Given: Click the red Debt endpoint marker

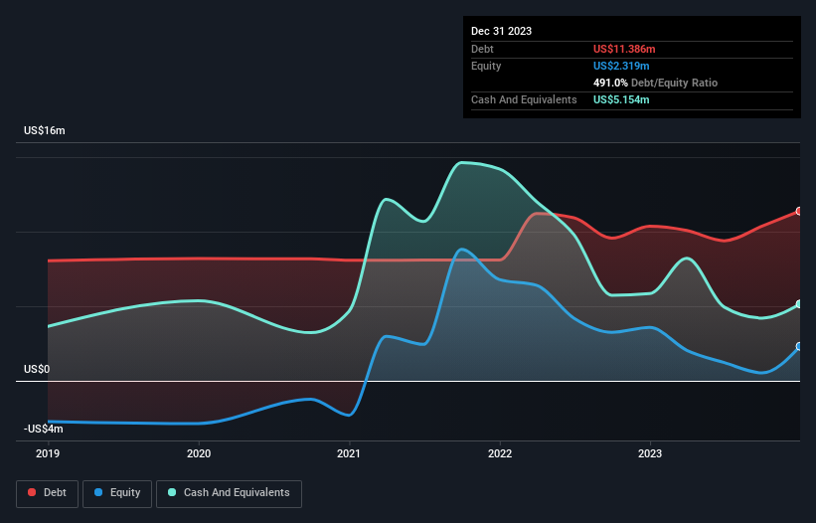Looking at the screenshot, I should click(799, 211).
